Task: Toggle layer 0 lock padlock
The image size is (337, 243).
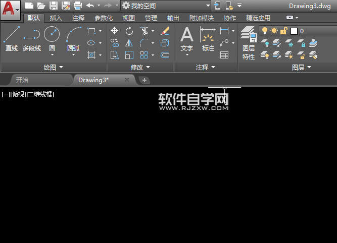Action: click(x=284, y=31)
